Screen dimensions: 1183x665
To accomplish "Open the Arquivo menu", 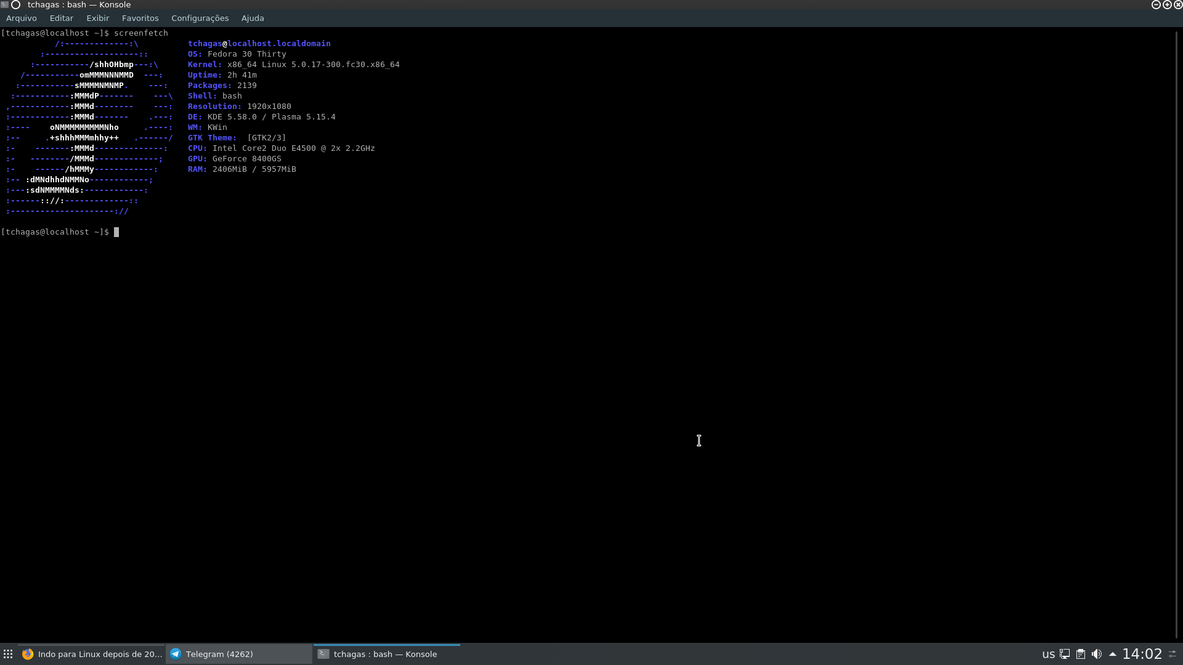I will (22, 18).
